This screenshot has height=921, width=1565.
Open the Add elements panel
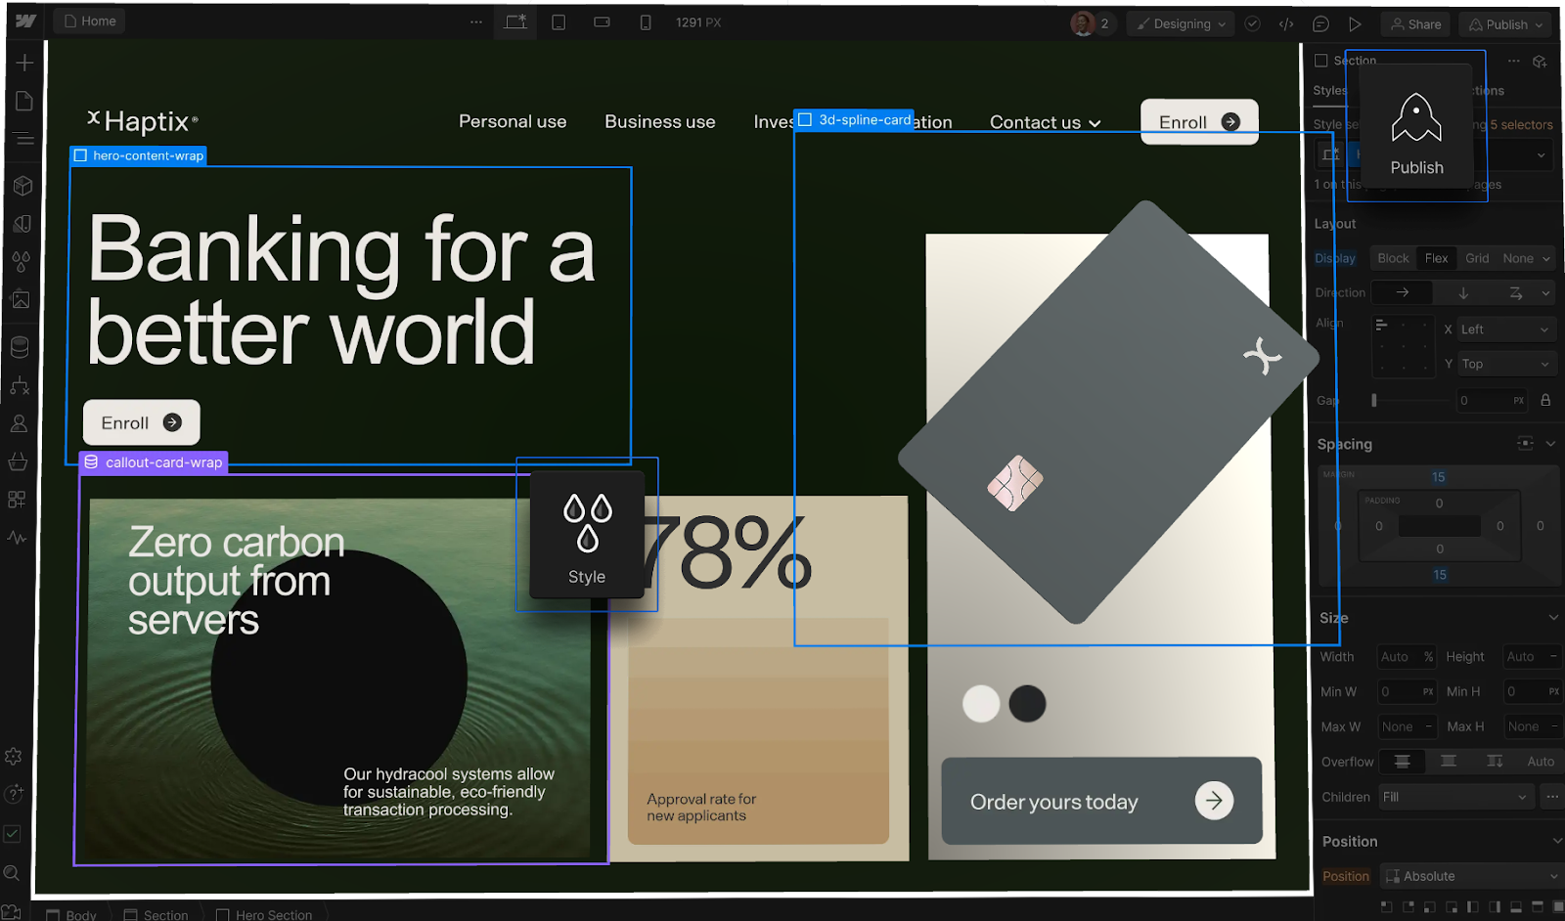pyautogui.click(x=25, y=63)
